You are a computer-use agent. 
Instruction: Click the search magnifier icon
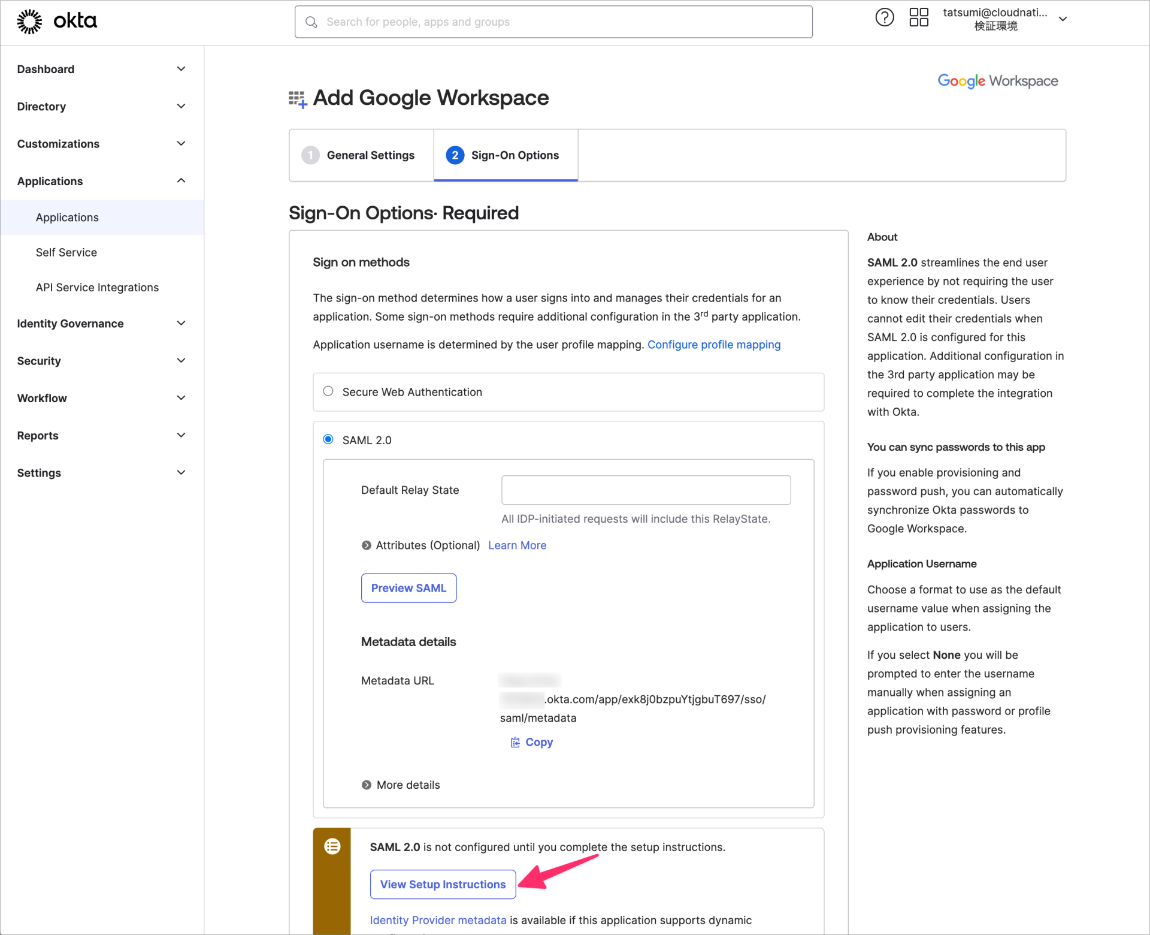(x=311, y=22)
